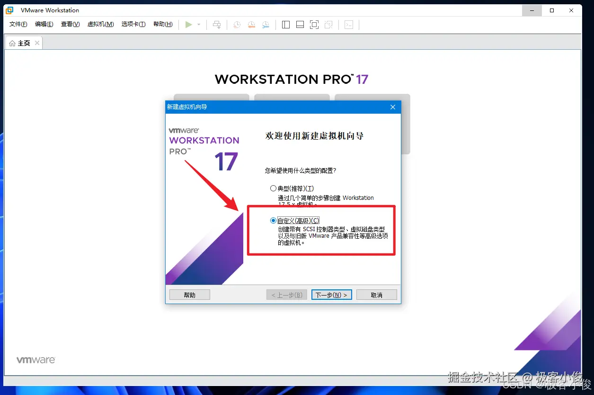Close the 新建虚拟机向导 dialog

tap(392, 107)
